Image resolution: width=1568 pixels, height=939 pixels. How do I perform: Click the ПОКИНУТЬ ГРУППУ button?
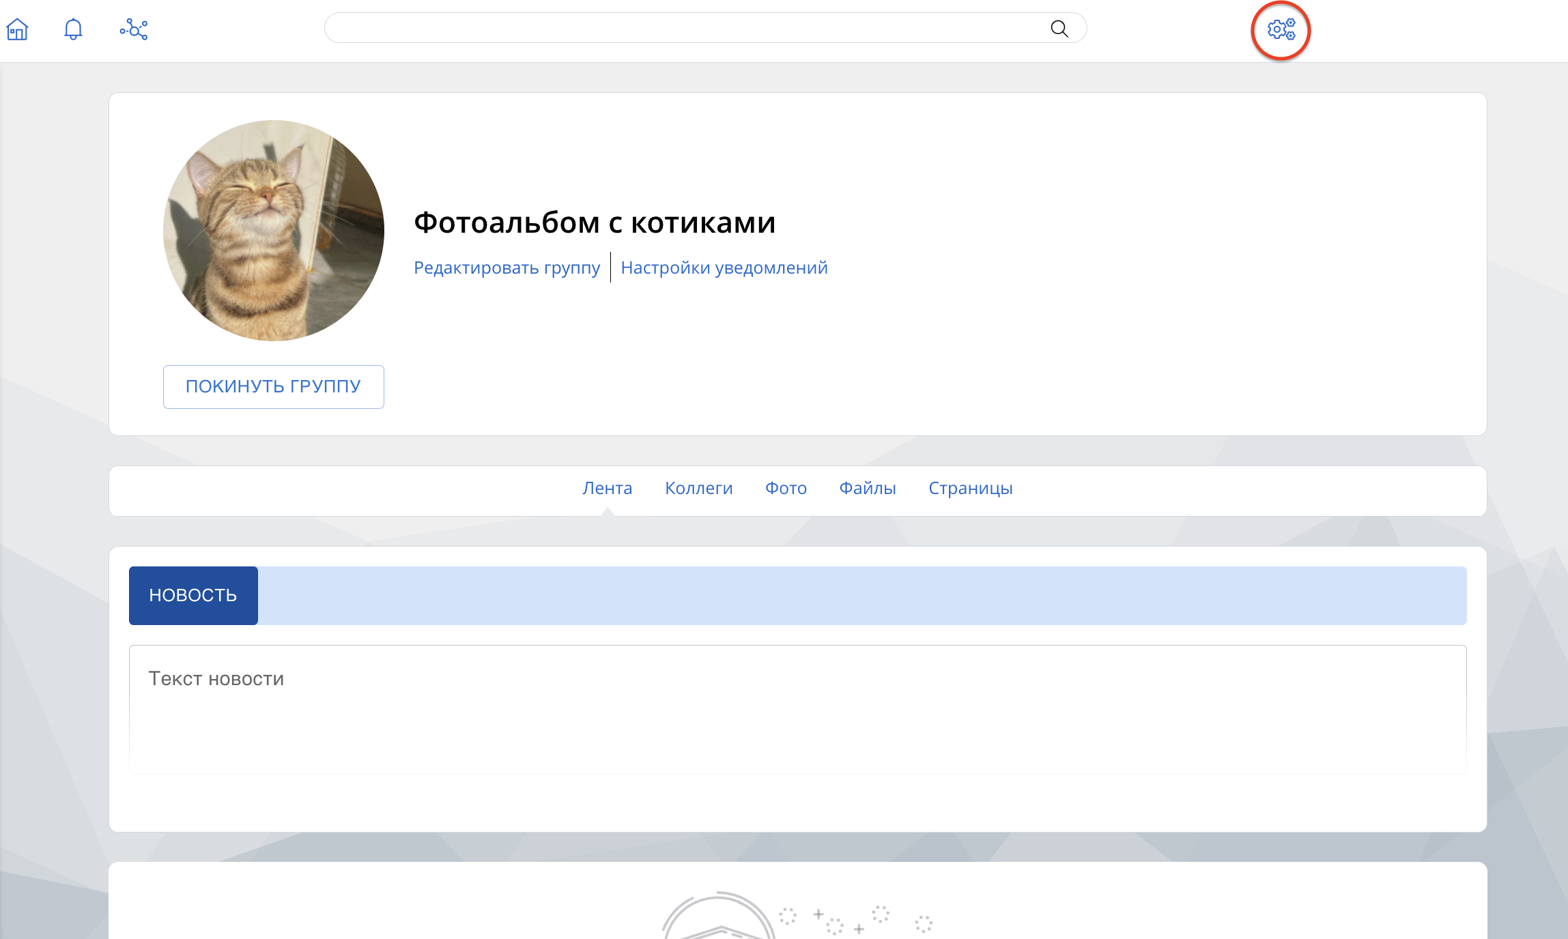coord(274,387)
